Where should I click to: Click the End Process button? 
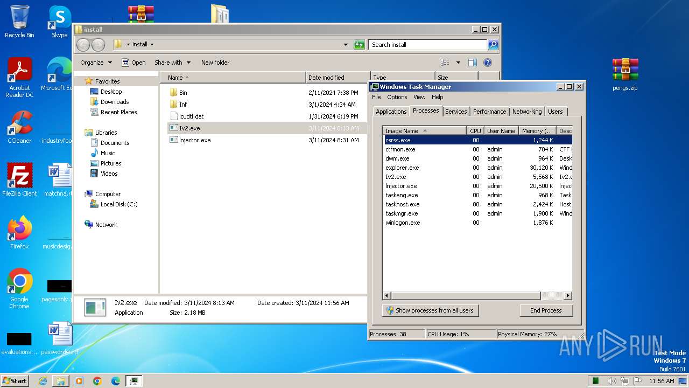click(x=546, y=310)
